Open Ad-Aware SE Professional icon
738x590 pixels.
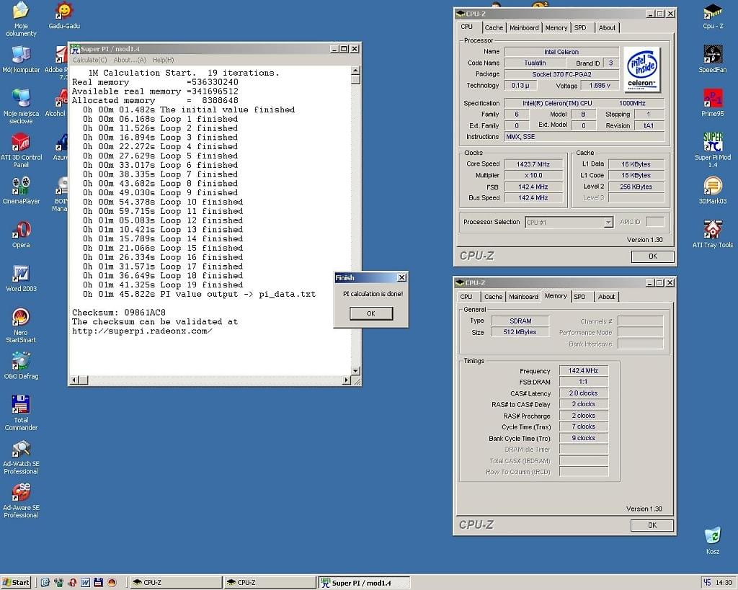point(21,501)
